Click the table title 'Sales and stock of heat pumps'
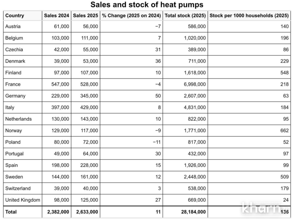294x220 pixels. [147, 5]
